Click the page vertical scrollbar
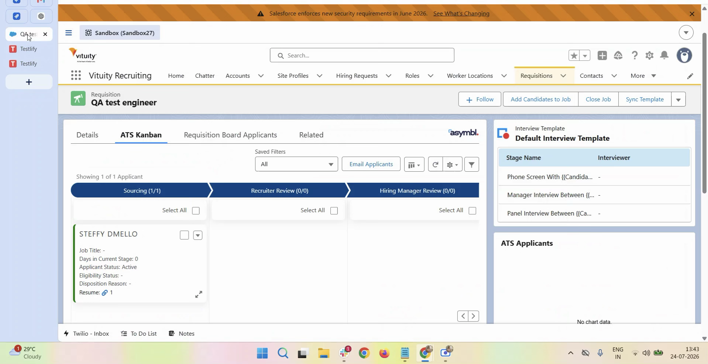708x364 pixels. pos(704,113)
